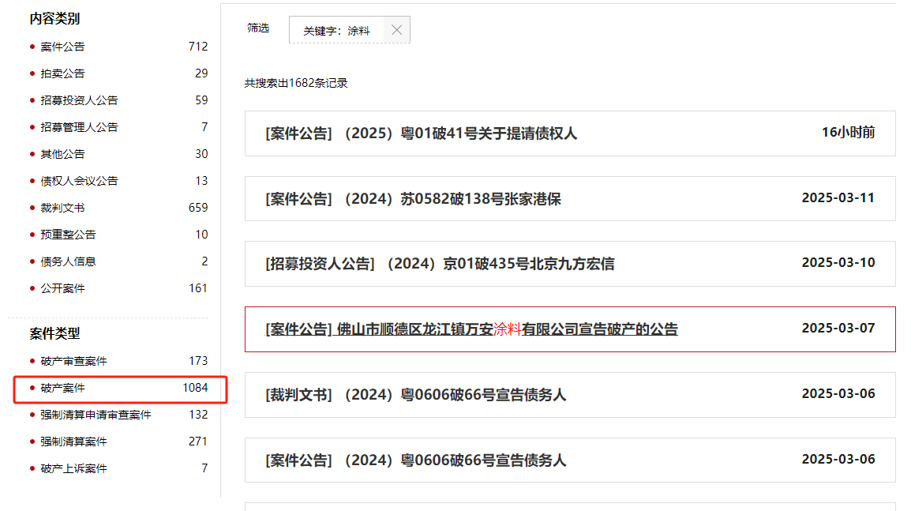Filter by 拍卖公告 category

62,73
